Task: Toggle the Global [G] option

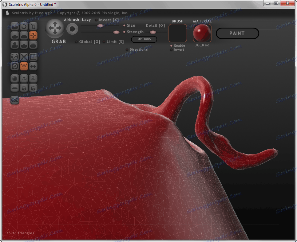Action: click(x=76, y=42)
